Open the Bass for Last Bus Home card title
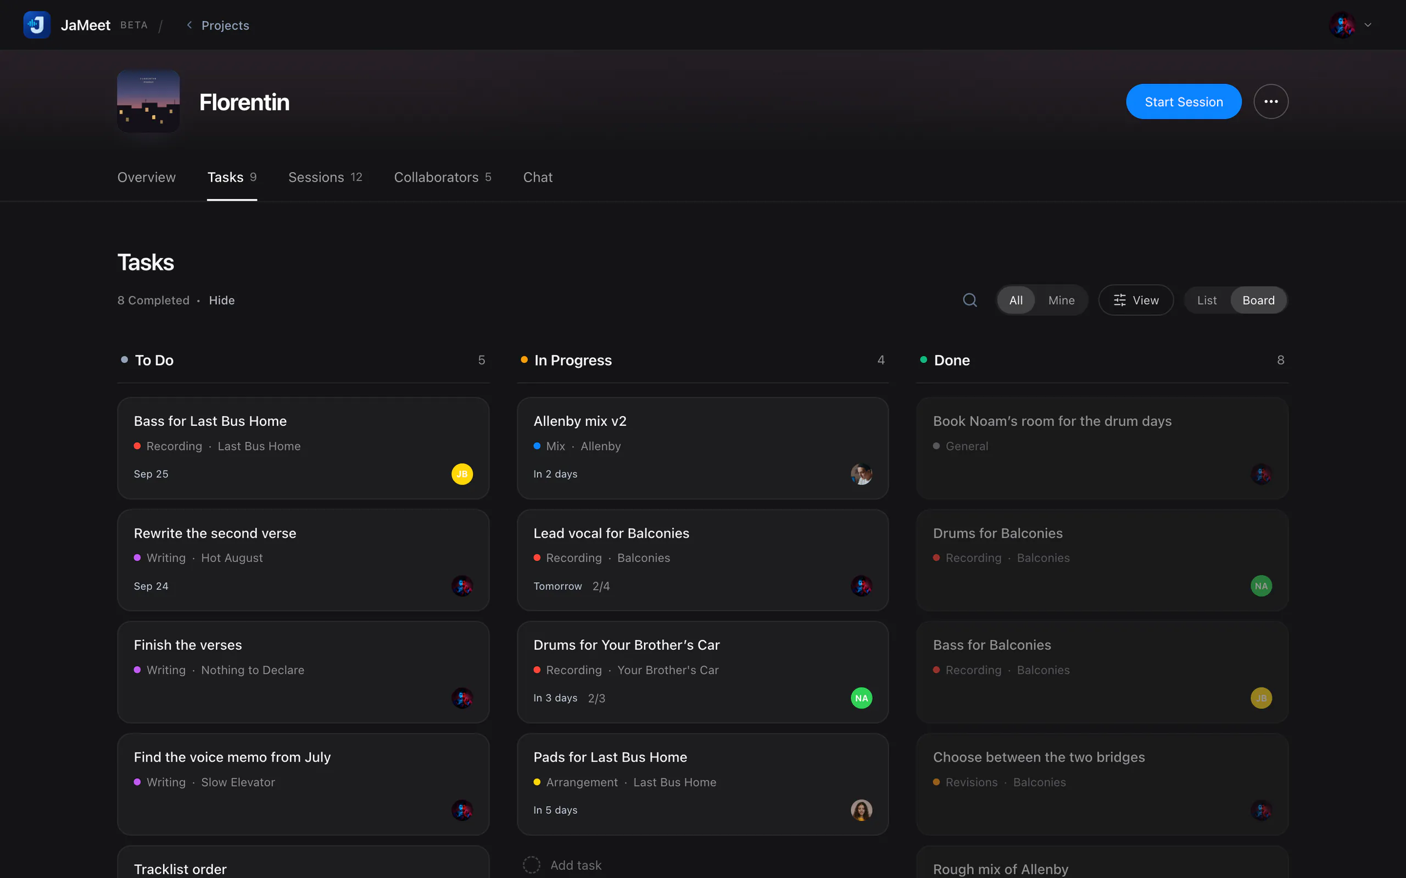Screen dimensions: 1406x878 [210, 421]
